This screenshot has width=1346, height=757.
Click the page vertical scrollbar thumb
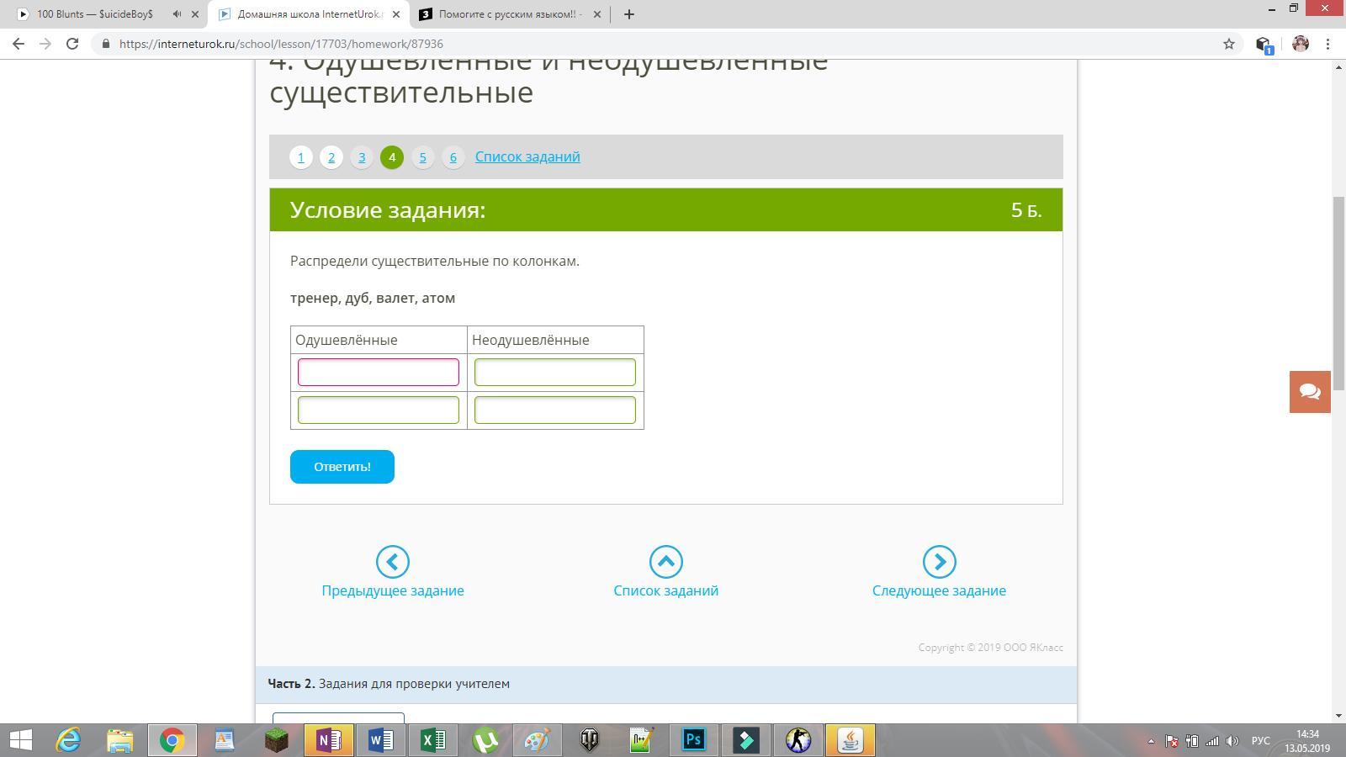(x=1338, y=280)
